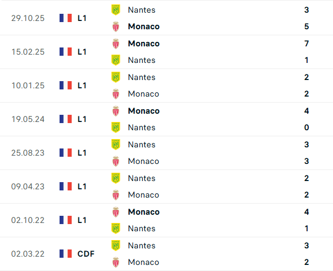The height and width of the screenshot is (271, 333).
Task: Click Nantes crest in the 25.08.23 match
Action: pos(116,145)
